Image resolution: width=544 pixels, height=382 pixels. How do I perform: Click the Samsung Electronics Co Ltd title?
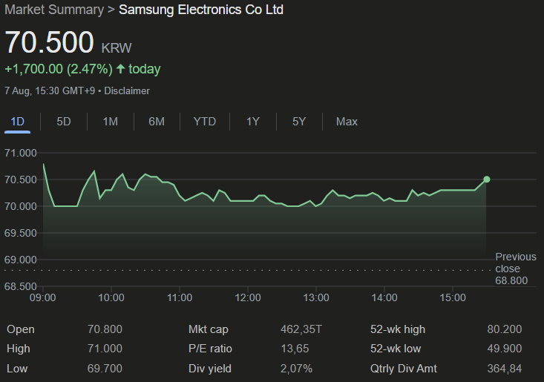coord(201,10)
